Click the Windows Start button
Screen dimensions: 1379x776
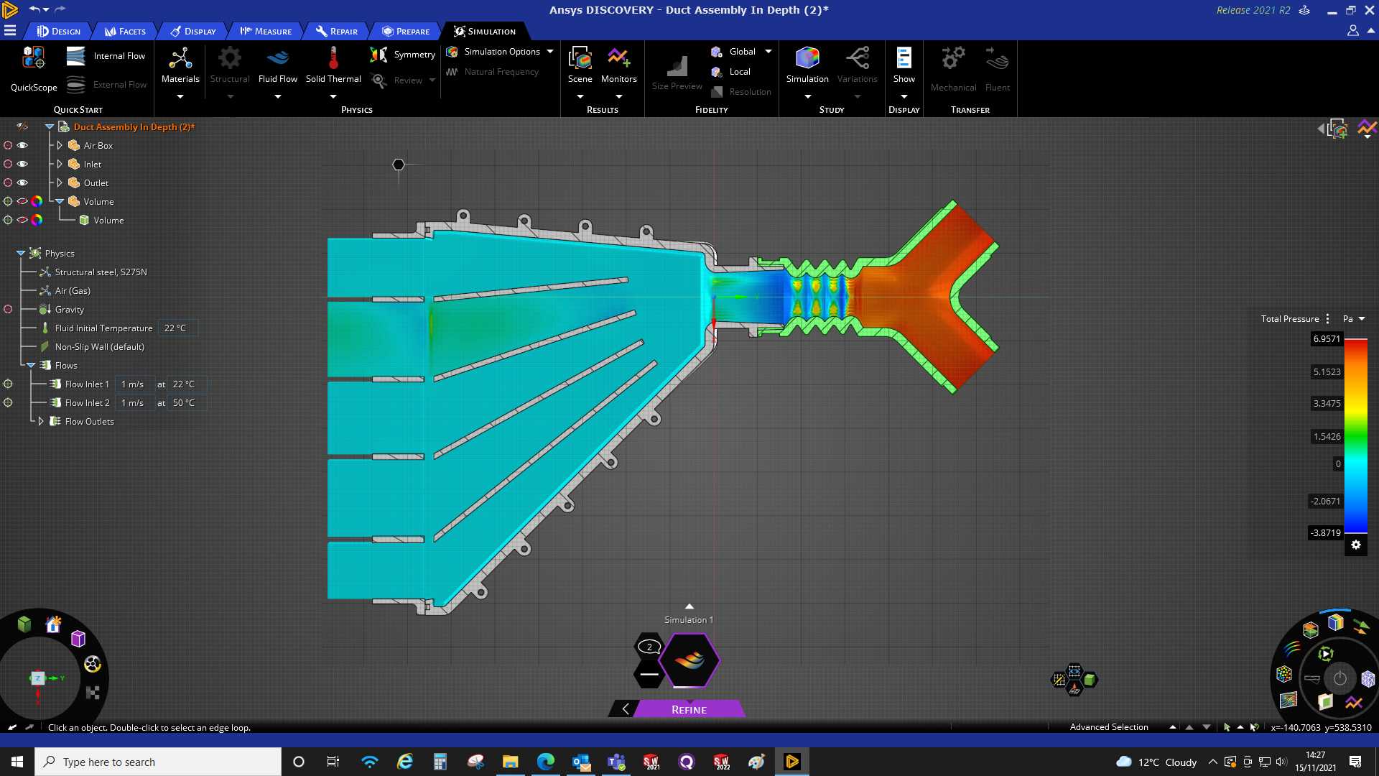[x=17, y=762]
